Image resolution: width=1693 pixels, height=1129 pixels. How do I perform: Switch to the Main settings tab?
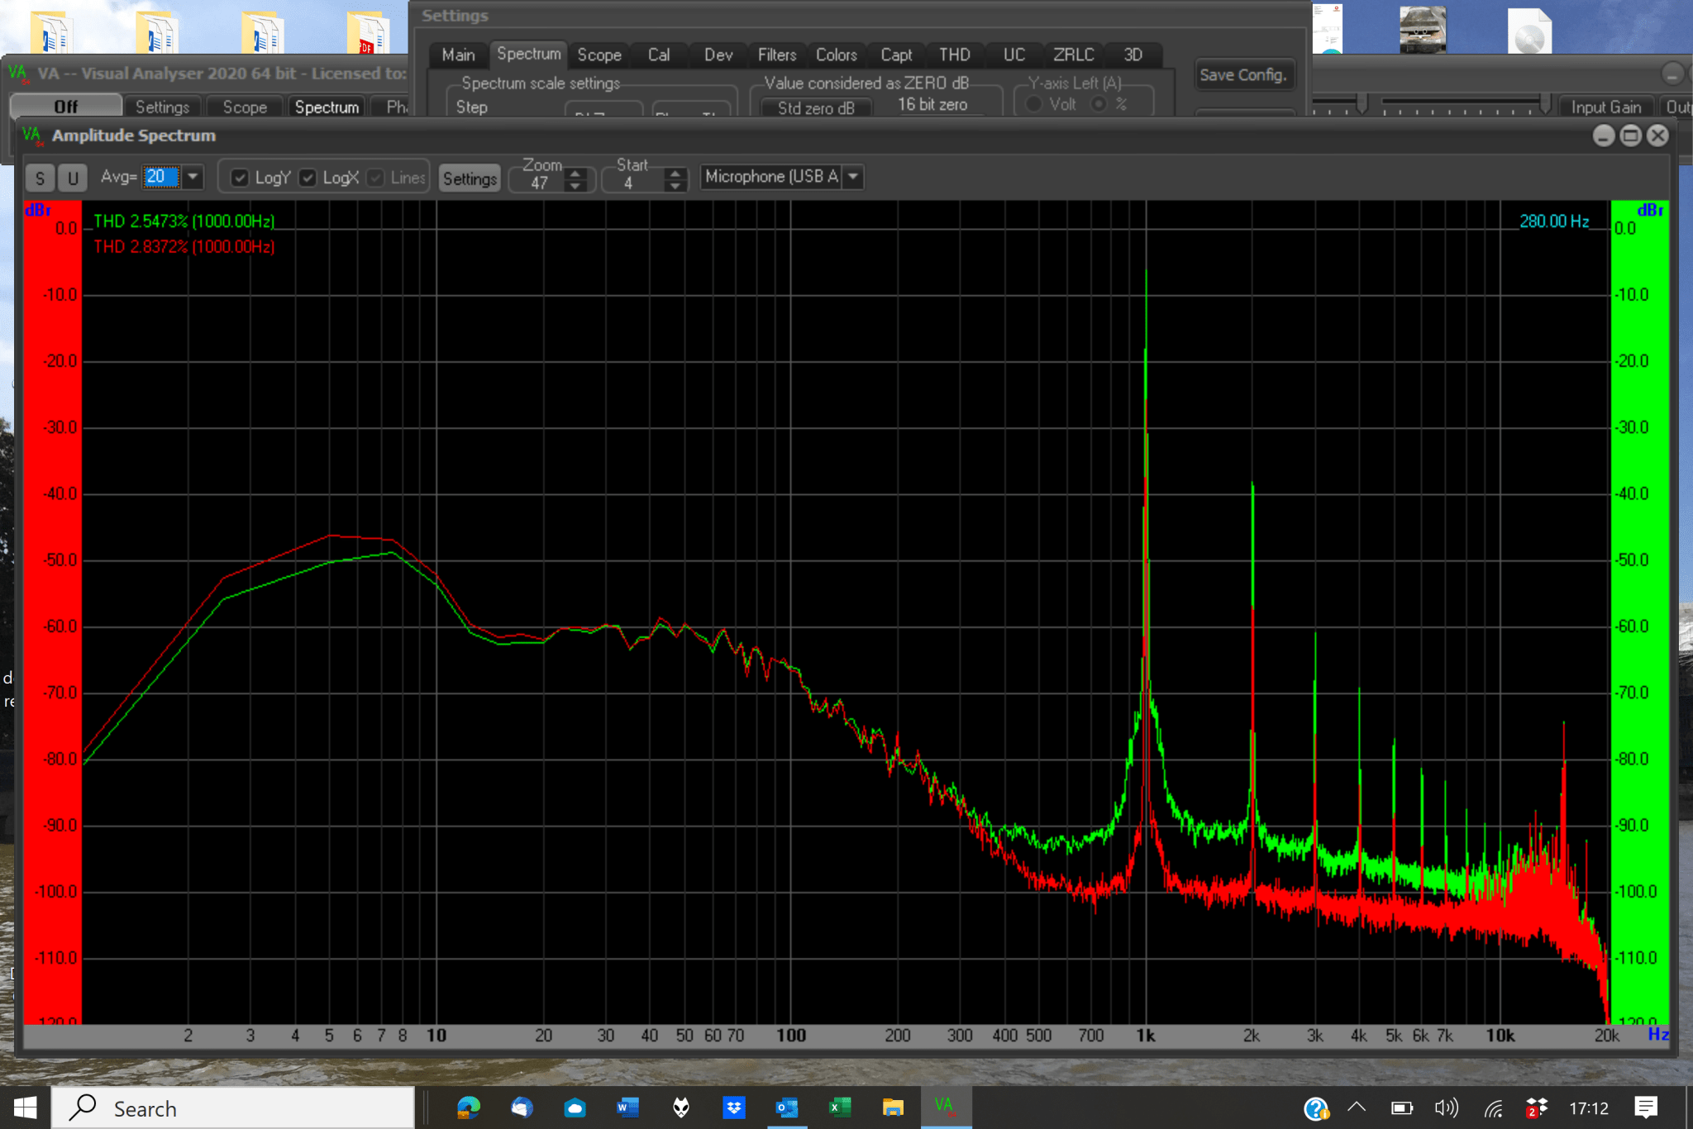point(458,55)
